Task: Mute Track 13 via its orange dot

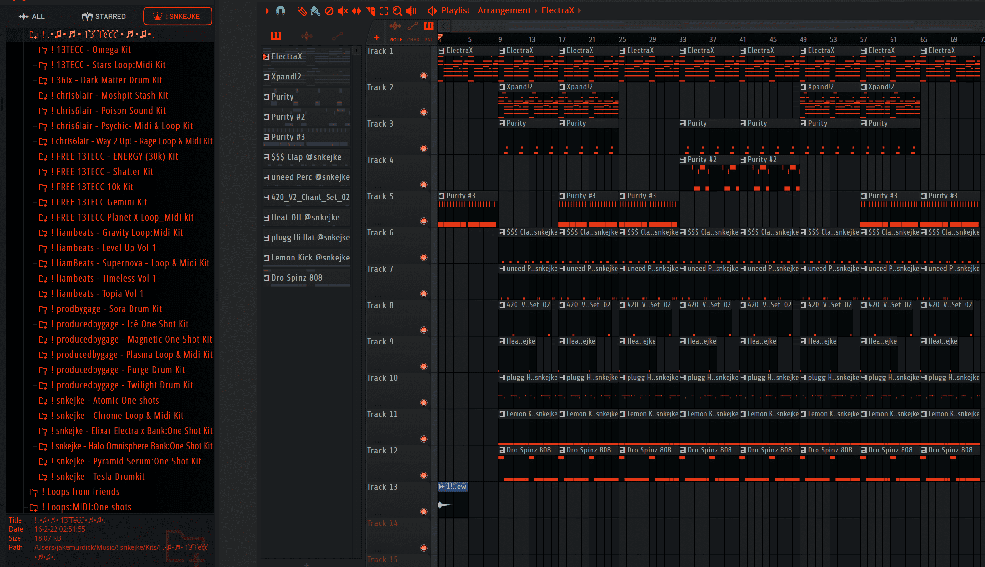Action: pyautogui.click(x=424, y=511)
